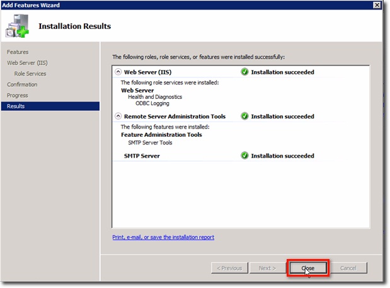Viewport: 390px width, 288px height.
Task: Select the Features step in sidebar
Action: point(18,52)
